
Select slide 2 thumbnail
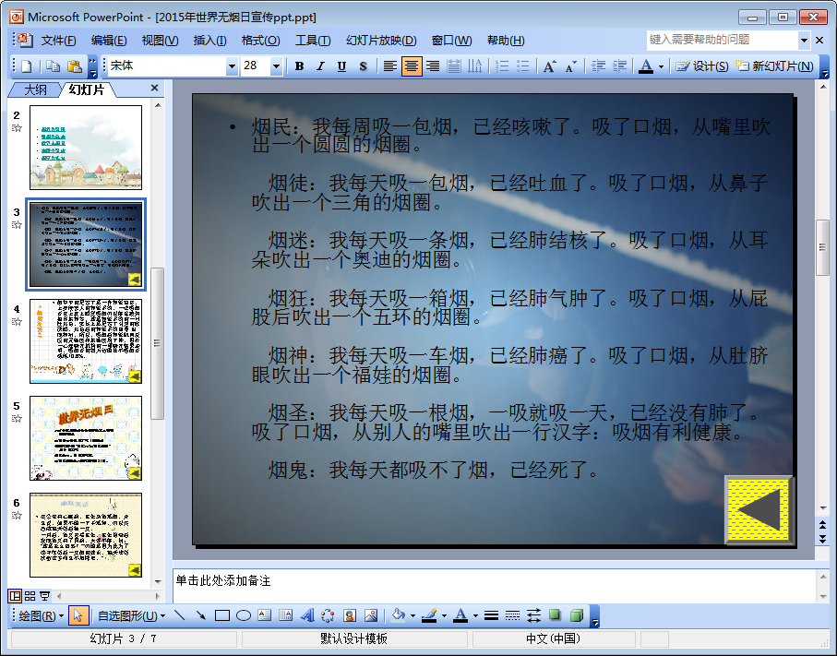(x=86, y=148)
